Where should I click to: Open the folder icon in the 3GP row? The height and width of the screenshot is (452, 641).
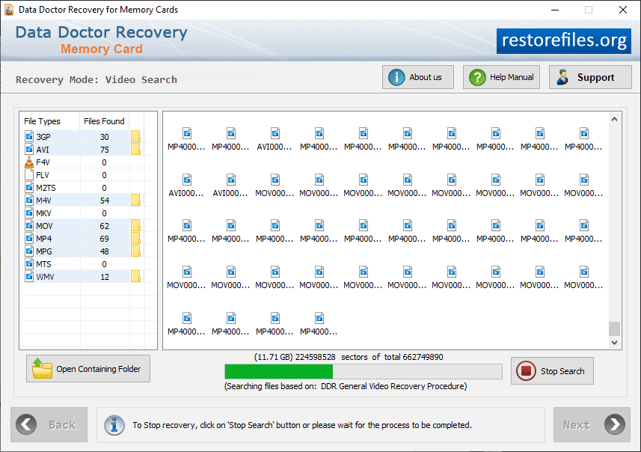(135, 137)
